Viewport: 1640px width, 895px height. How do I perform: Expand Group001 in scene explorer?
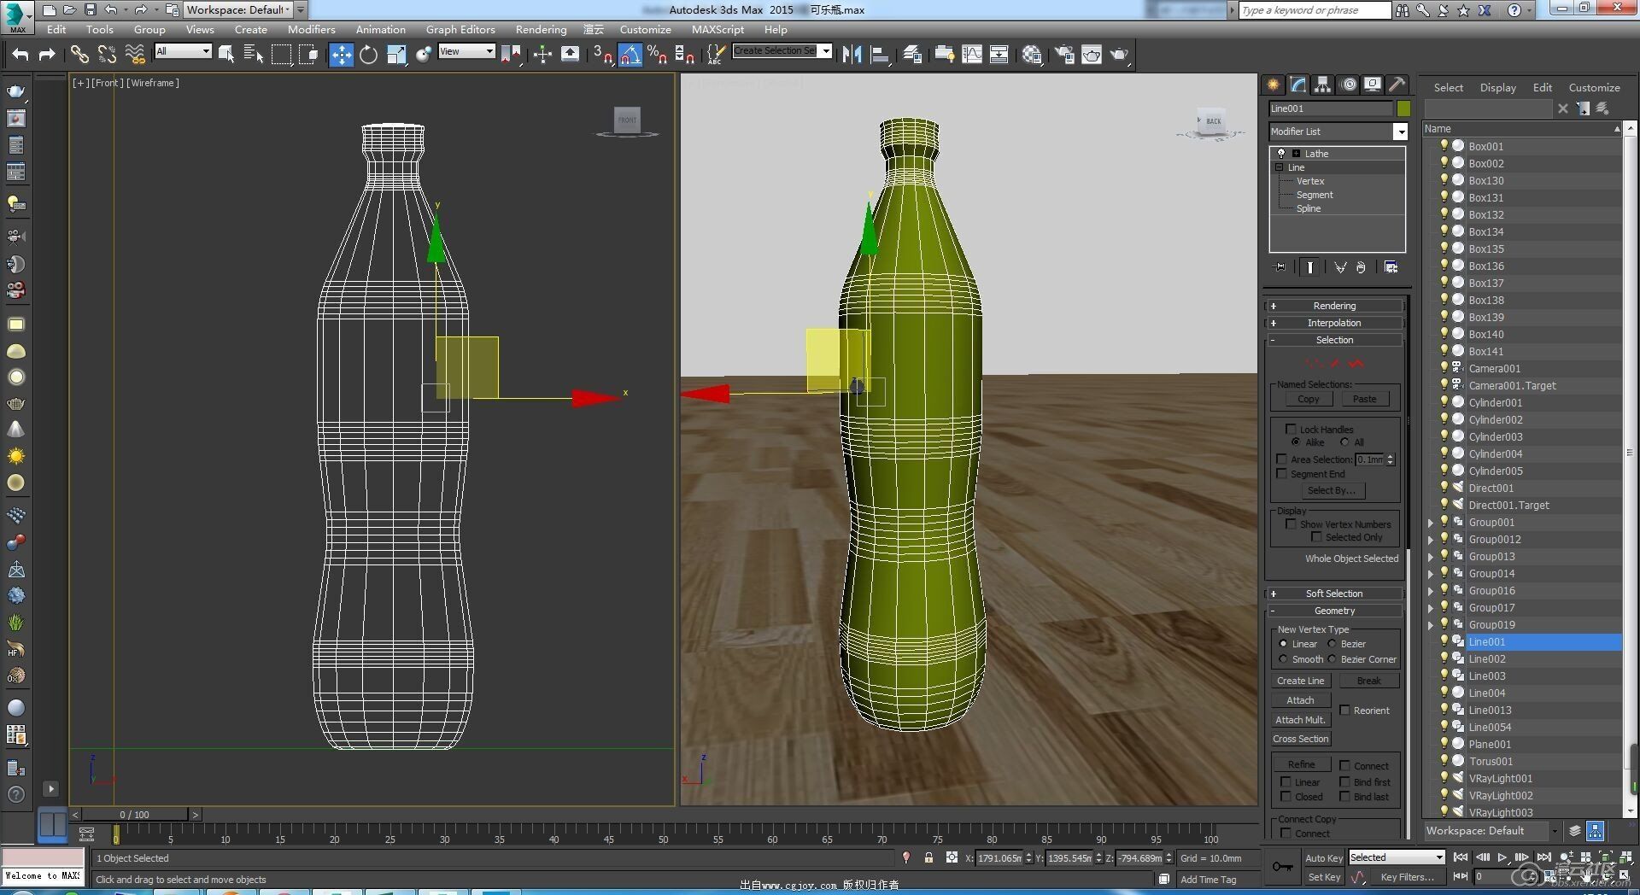coord(1431,523)
